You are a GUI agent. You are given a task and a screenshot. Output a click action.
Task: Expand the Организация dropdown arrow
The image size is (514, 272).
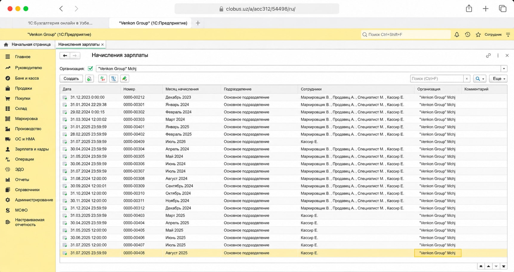pos(504,69)
